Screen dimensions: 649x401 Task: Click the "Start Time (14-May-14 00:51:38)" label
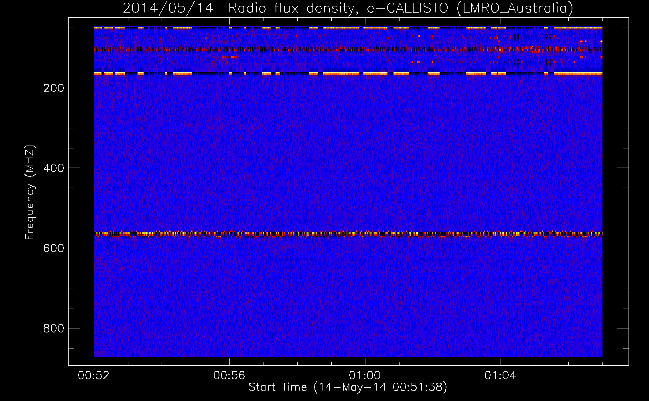(348, 387)
